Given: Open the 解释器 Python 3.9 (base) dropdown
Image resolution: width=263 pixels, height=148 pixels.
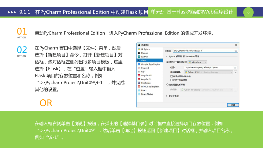Looking at the screenshot, I should point(206,90).
